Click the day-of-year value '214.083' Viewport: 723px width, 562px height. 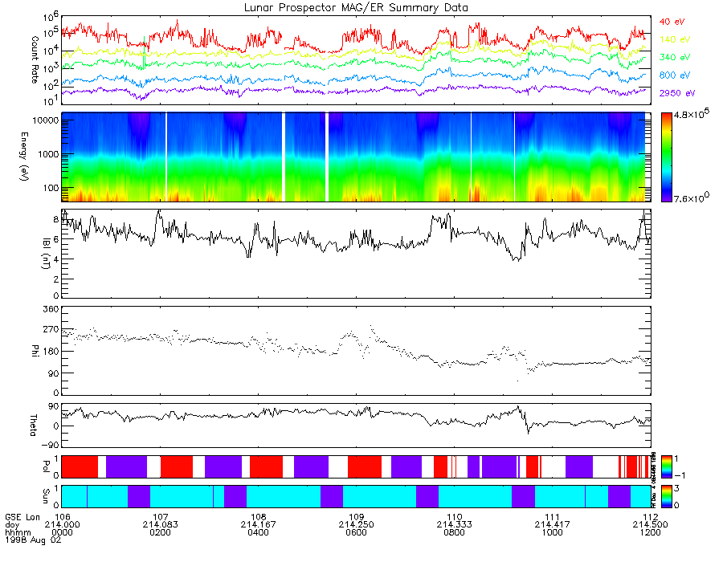161,525
